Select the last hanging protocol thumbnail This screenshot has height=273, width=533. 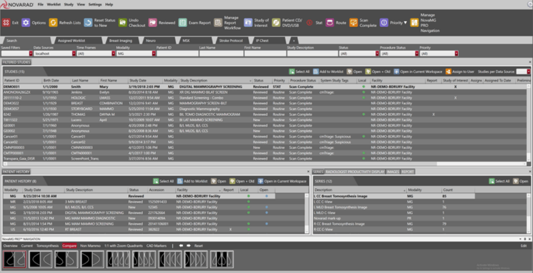click(x=222, y=259)
